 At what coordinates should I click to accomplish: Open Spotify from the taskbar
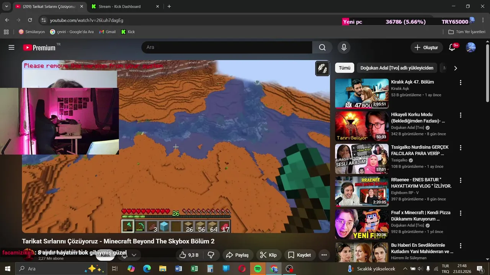[x=258, y=269]
